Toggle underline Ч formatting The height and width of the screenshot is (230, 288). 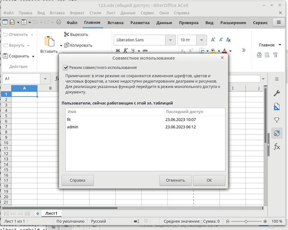133,51
